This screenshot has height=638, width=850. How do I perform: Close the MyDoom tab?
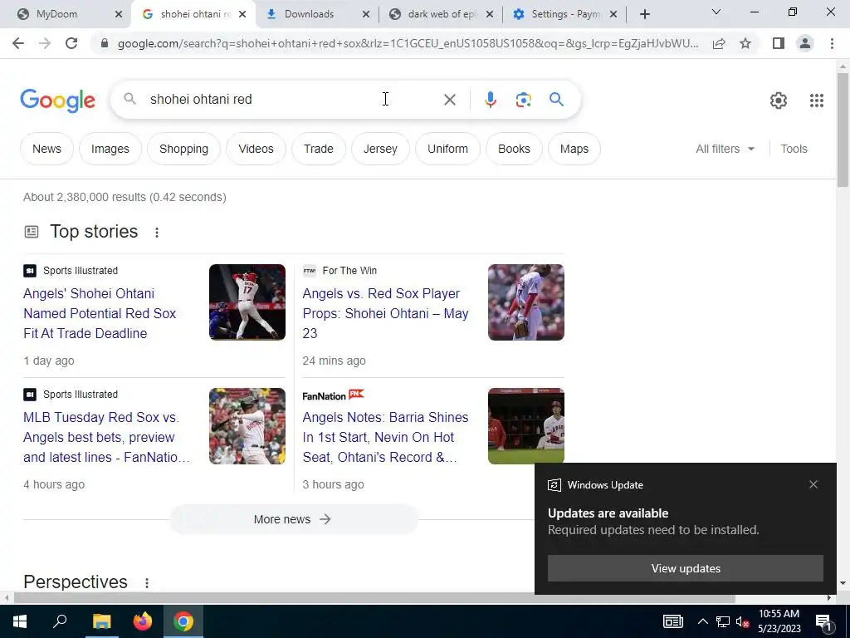pos(119,15)
